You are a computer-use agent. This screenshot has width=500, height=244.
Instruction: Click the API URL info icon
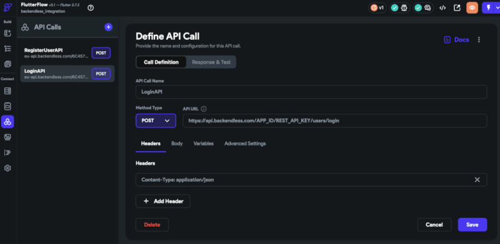204,109
